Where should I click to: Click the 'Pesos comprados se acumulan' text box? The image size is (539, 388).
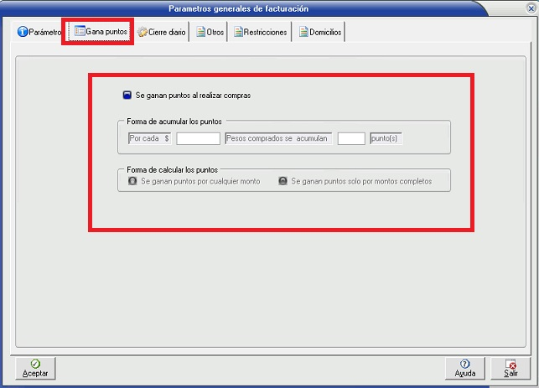pyautogui.click(x=277, y=138)
